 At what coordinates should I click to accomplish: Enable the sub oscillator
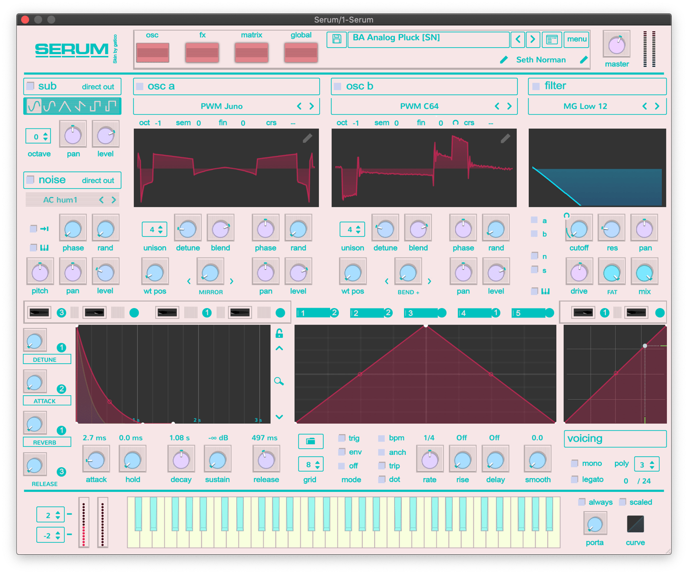(x=30, y=86)
